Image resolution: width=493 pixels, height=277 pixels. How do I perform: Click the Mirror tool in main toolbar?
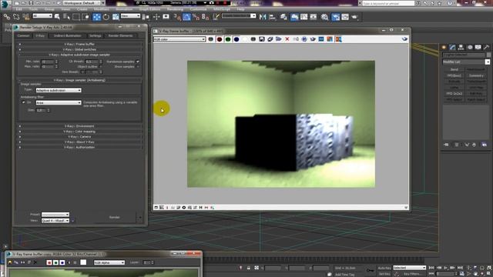263,17
